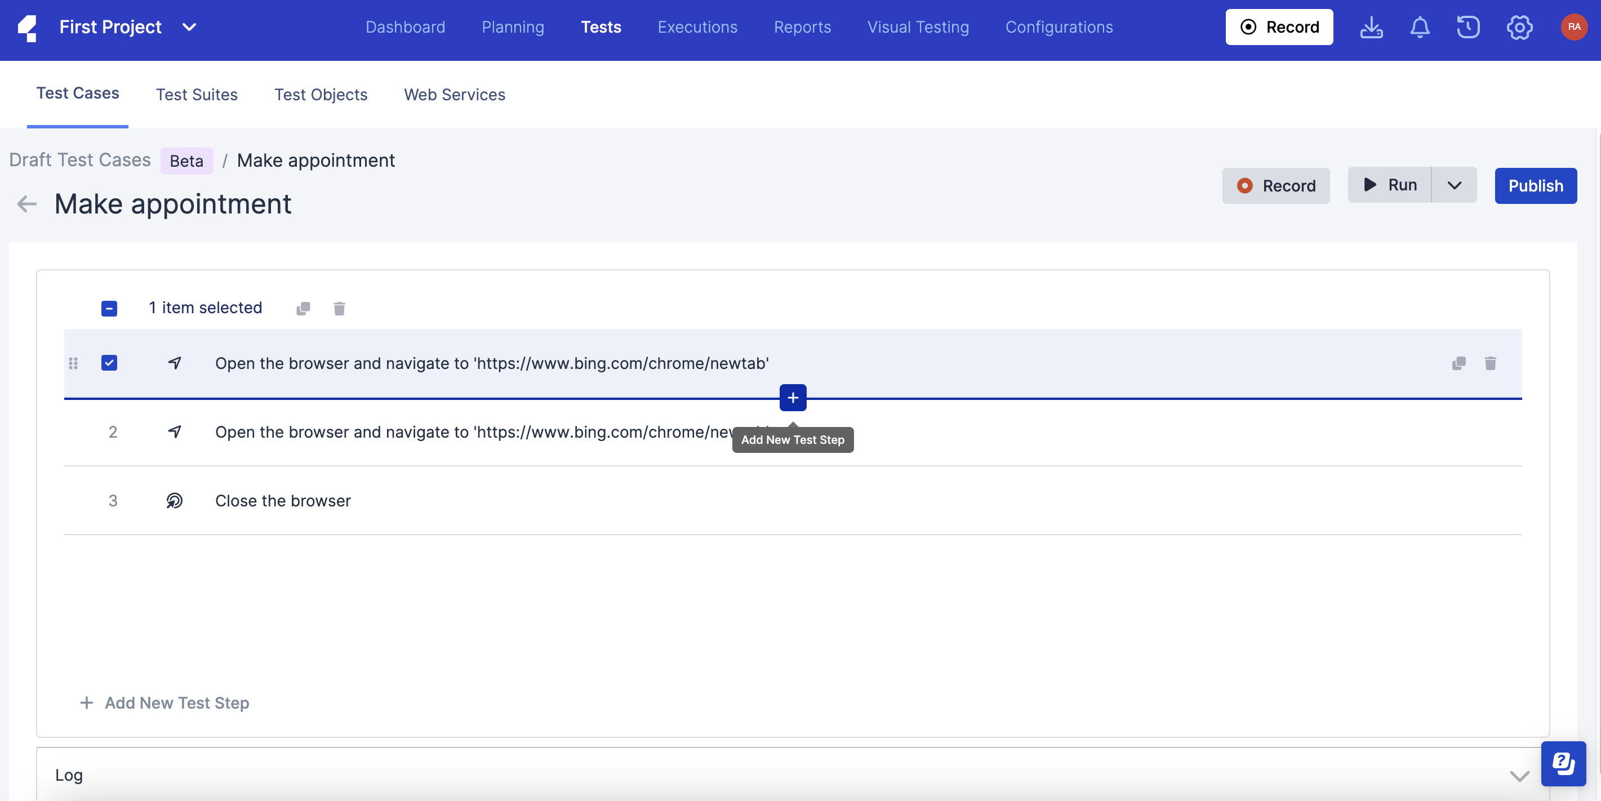This screenshot has height=801, width=1601.
Task: Duplicate selected items from selection toolbar
Action: tap(303, 308)
